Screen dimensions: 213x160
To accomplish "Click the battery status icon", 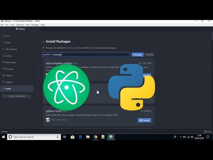I will [184, 137].
